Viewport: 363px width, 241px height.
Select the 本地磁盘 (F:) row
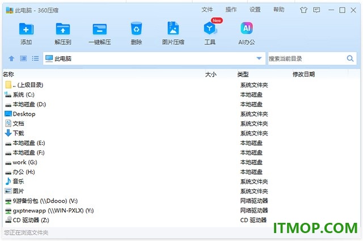(181, 153)
